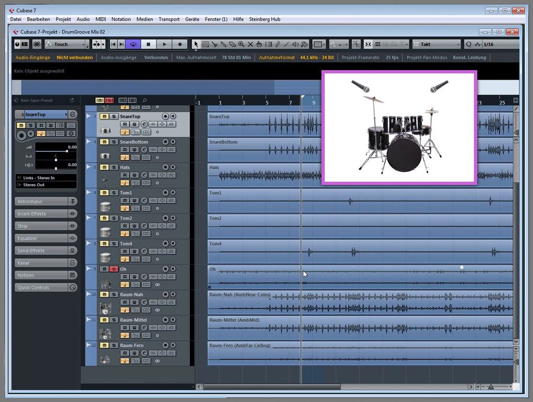Select the Split scissors tool

214,44
